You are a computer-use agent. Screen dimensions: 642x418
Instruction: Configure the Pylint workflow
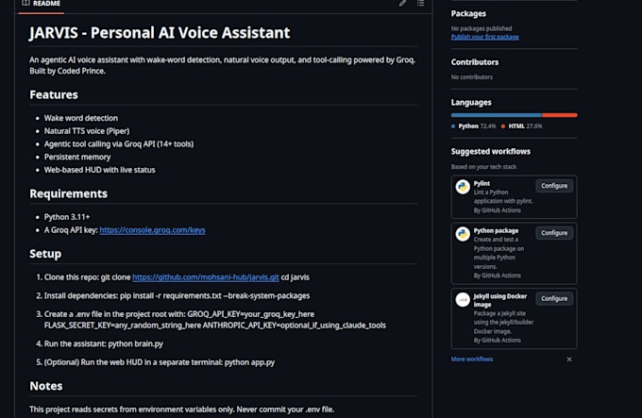pyautogui.click(x=554, y=186)
